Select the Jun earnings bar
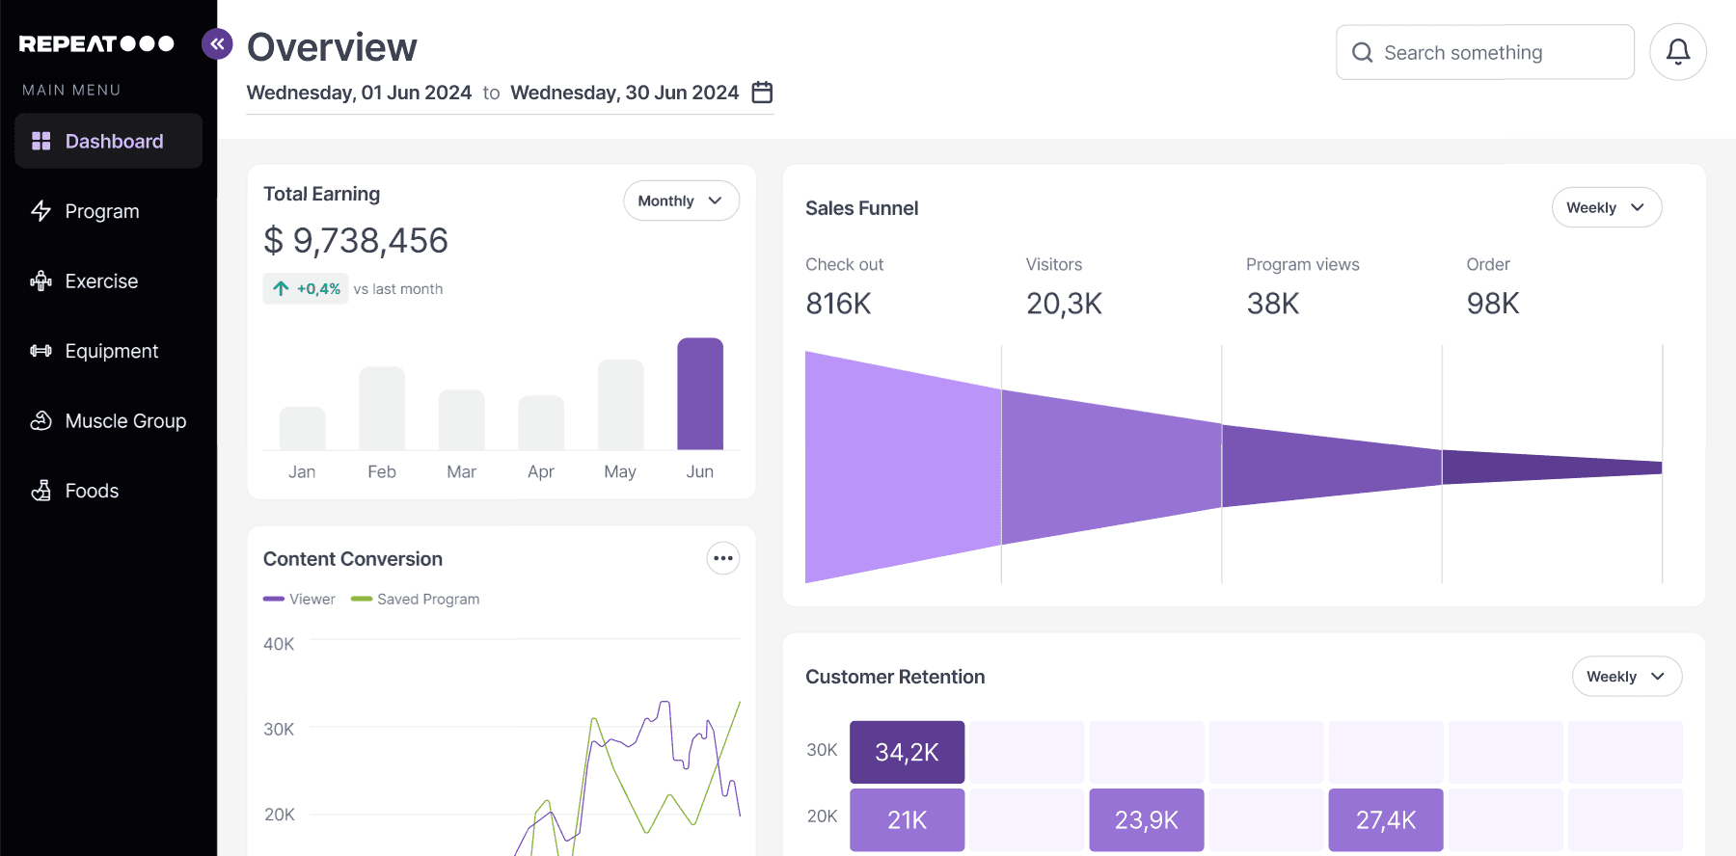 tap(700, 393)
